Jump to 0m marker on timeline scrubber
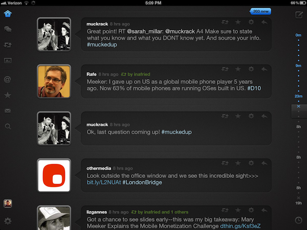Viewport: 307px width, 230px height. (298, 35)
